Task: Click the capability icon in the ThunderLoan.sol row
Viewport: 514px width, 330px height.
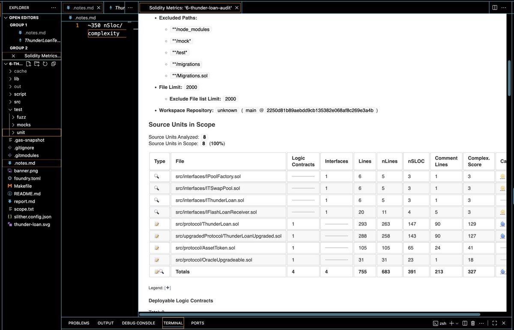Action: coord(502,224)
